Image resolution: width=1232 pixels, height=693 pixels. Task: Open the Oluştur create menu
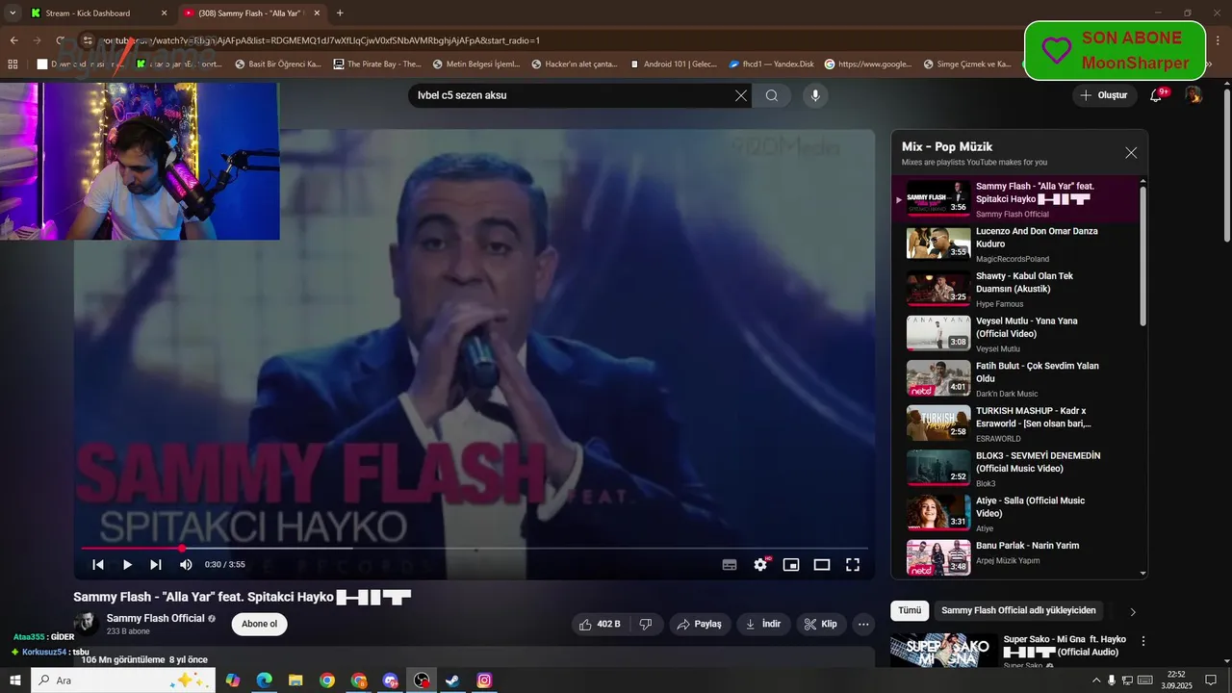(1103, 95)
